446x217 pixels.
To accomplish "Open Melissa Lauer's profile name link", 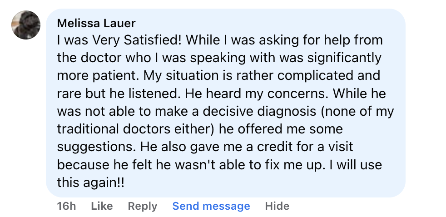I will pos(96,23).
